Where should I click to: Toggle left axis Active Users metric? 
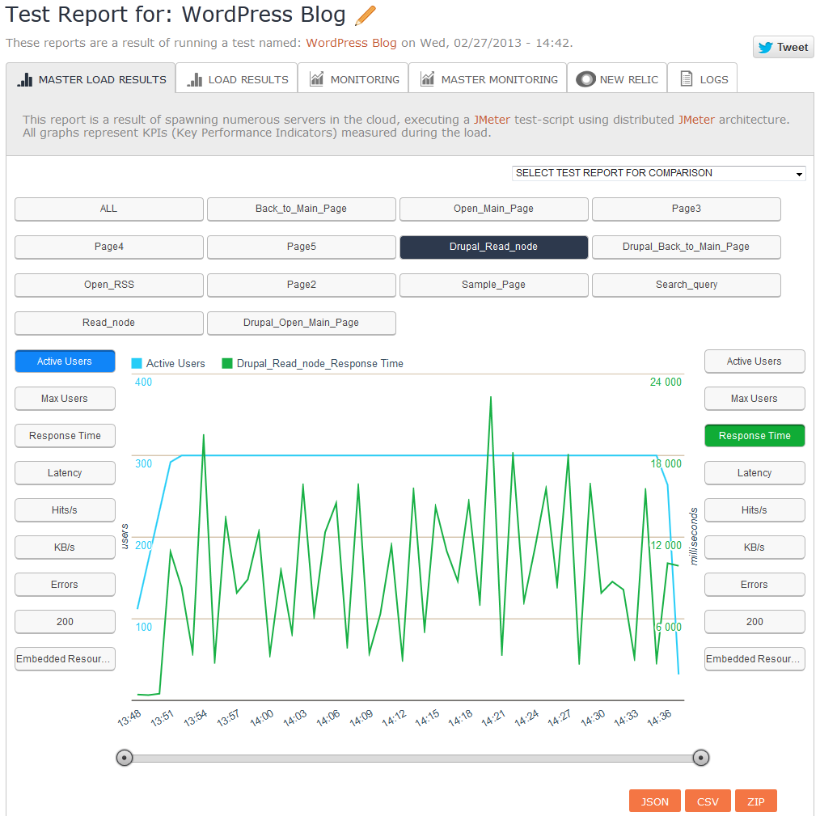pos(65,361)
